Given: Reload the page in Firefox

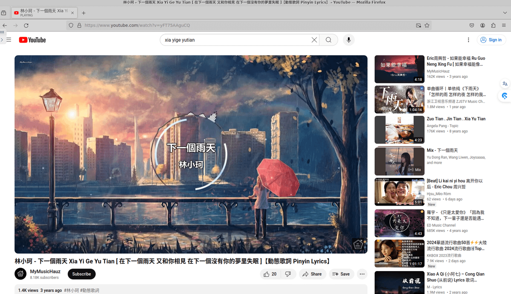Looking at the screenshot, I should point(26,26).
